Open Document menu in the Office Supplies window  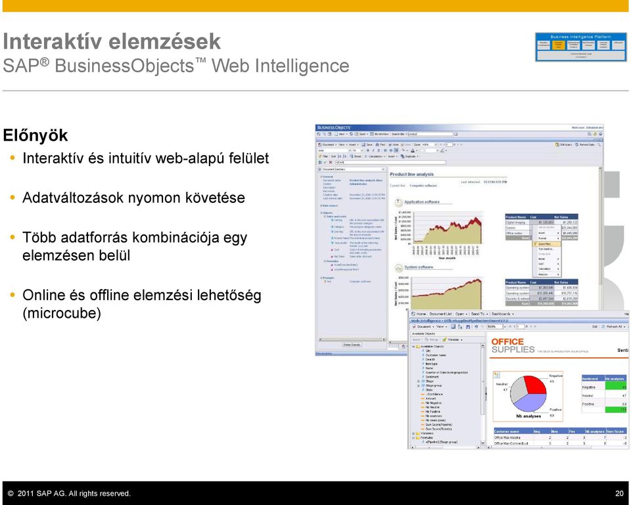423,327
